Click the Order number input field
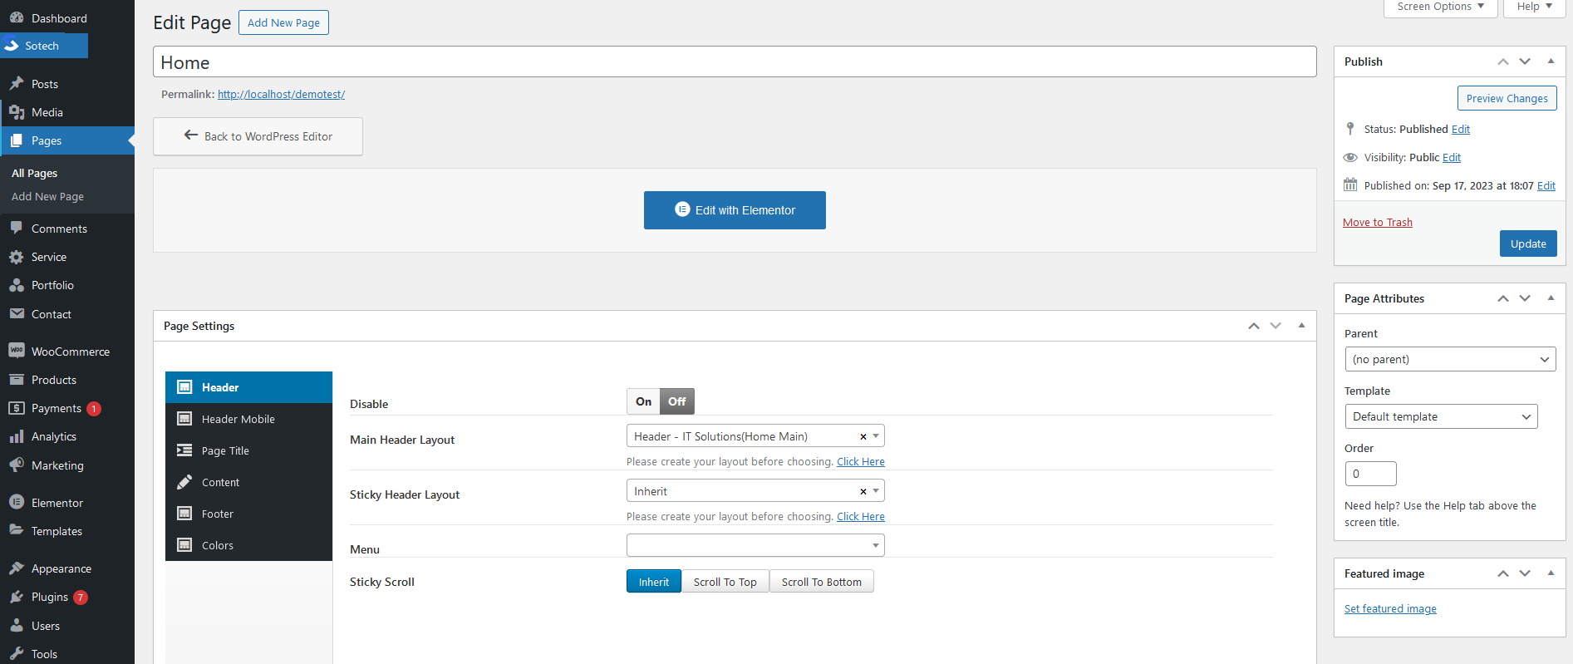This screenshot has height=664, width=1573. pyautogui.click(x=1370, y=474)
